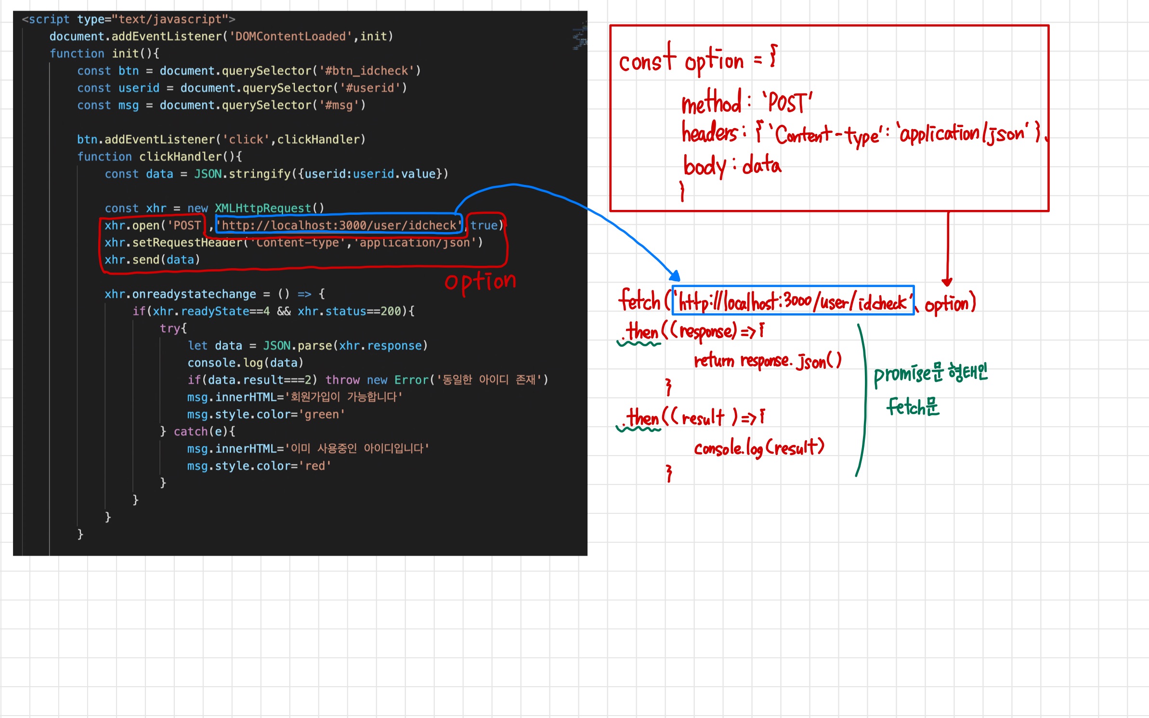This screenshot has width=1149, height=718.
Task: Click 'return response.json()' handwriting
Action: 767,360
